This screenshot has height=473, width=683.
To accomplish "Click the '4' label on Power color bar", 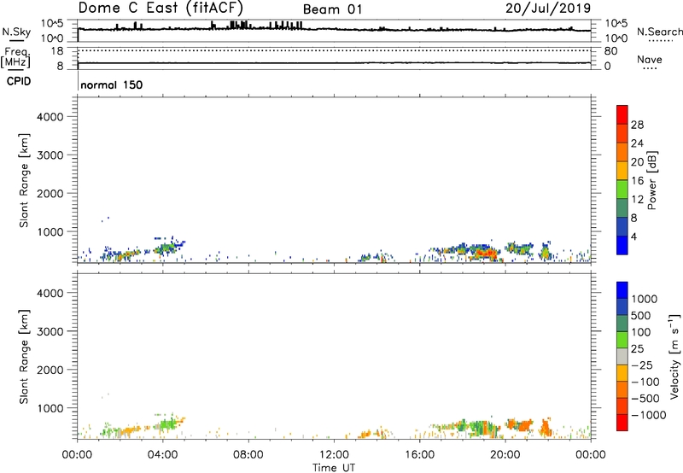I will (x=633, y=237).
